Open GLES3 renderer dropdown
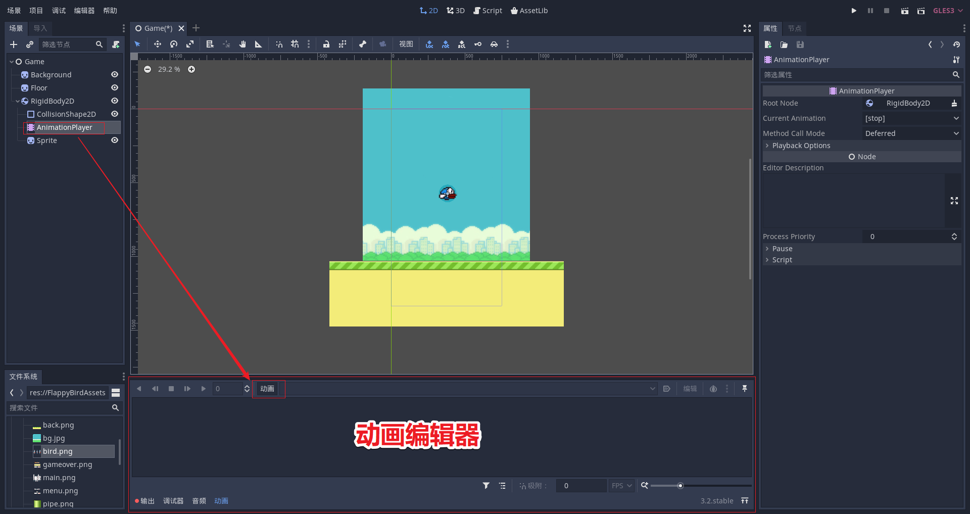970x514 pixels. 948,11
